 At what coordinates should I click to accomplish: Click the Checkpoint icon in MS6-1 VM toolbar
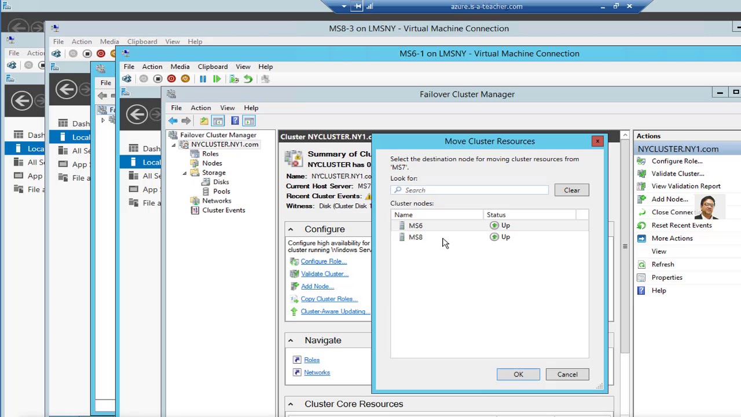(x=234, y=79)
